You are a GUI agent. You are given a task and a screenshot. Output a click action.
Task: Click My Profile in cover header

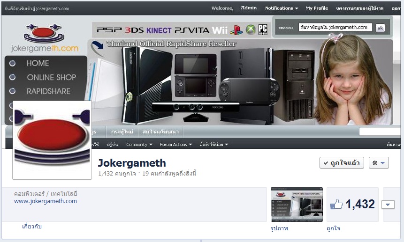[x=317, y=8]
